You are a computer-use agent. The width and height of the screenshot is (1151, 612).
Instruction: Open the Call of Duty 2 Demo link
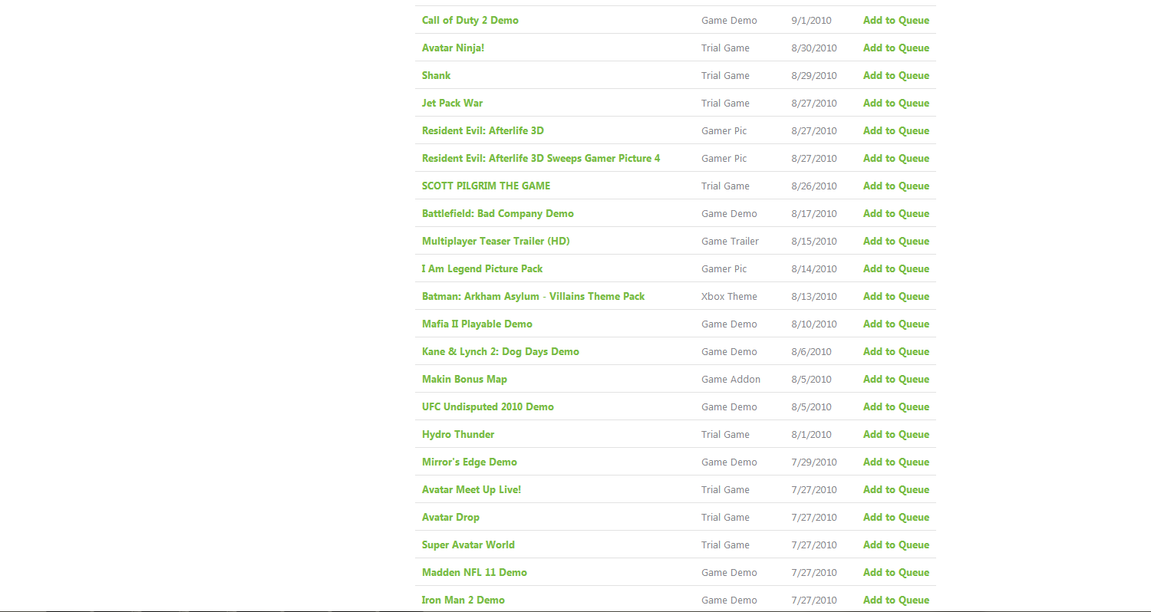click(470, 21)
